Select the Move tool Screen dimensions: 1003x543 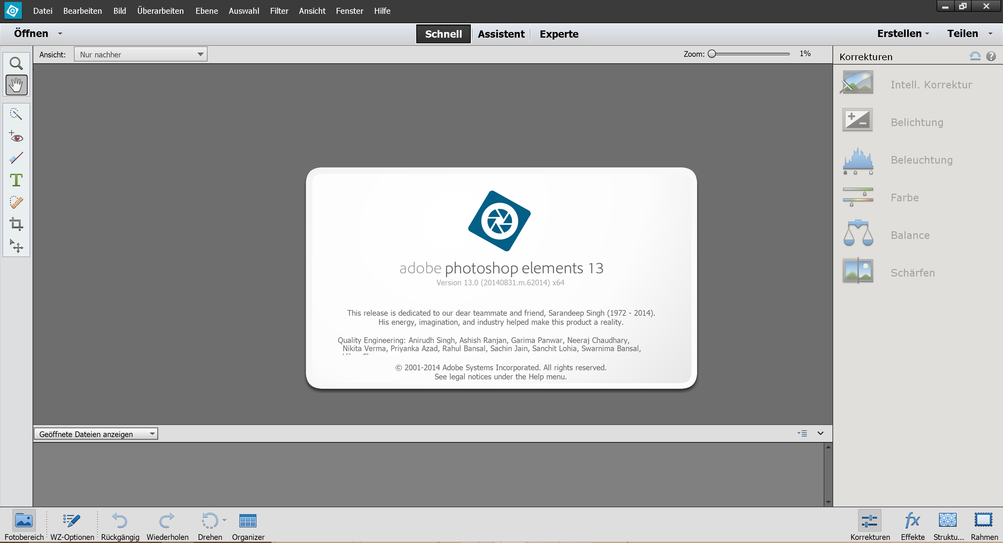click(16, 246)
